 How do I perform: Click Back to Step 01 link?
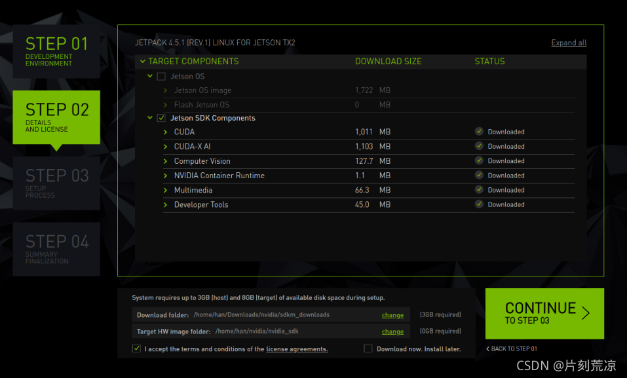click(512, 349)
